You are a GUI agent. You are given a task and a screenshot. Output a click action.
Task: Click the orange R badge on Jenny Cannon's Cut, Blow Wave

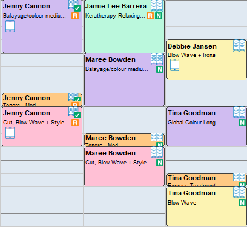click(x=75, y=123)
